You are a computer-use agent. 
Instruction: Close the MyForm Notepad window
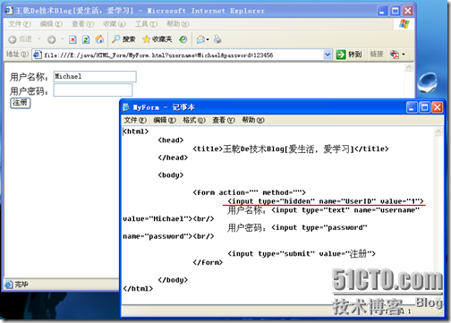tap(438, 107)
